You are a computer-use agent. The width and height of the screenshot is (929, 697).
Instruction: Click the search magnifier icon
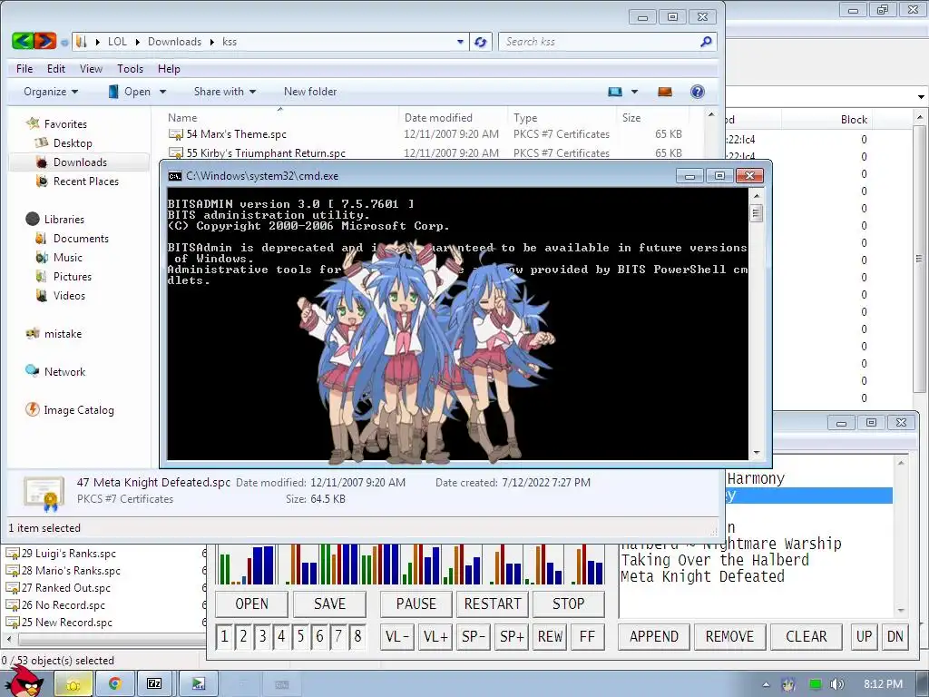(706, 42)
